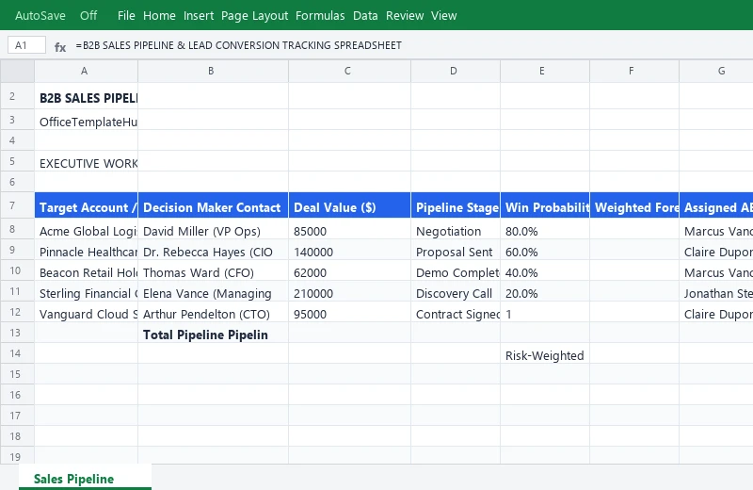Select column C header

coord(349,72)
